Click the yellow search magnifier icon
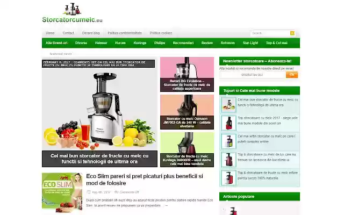Viewport: 344px width, 215px height. tap(292, 33)
